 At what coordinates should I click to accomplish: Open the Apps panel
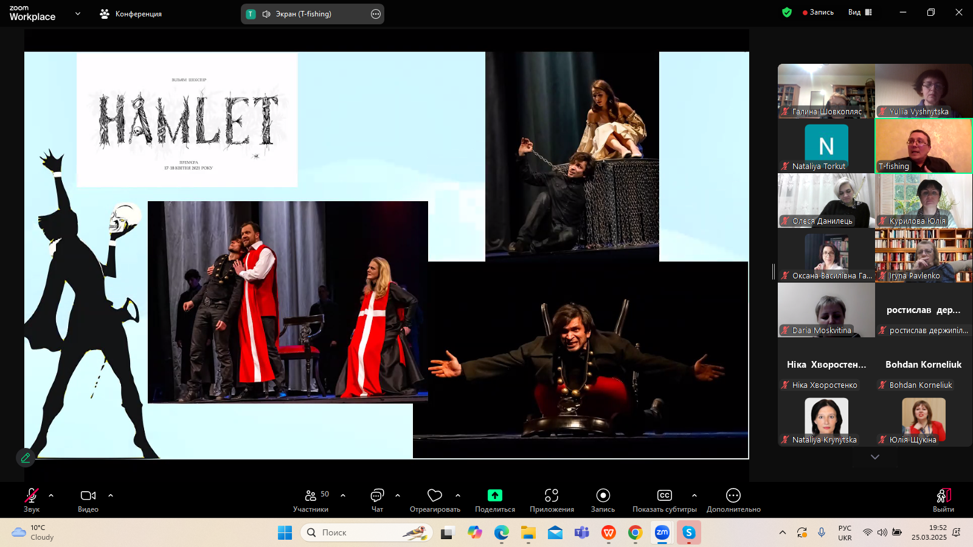[x=551, y=500]
